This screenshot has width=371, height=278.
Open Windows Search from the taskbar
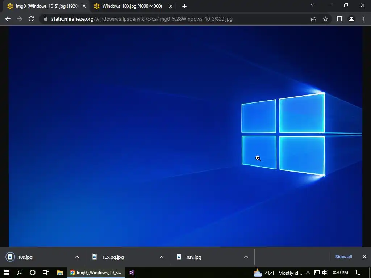(x=20, y=273)
